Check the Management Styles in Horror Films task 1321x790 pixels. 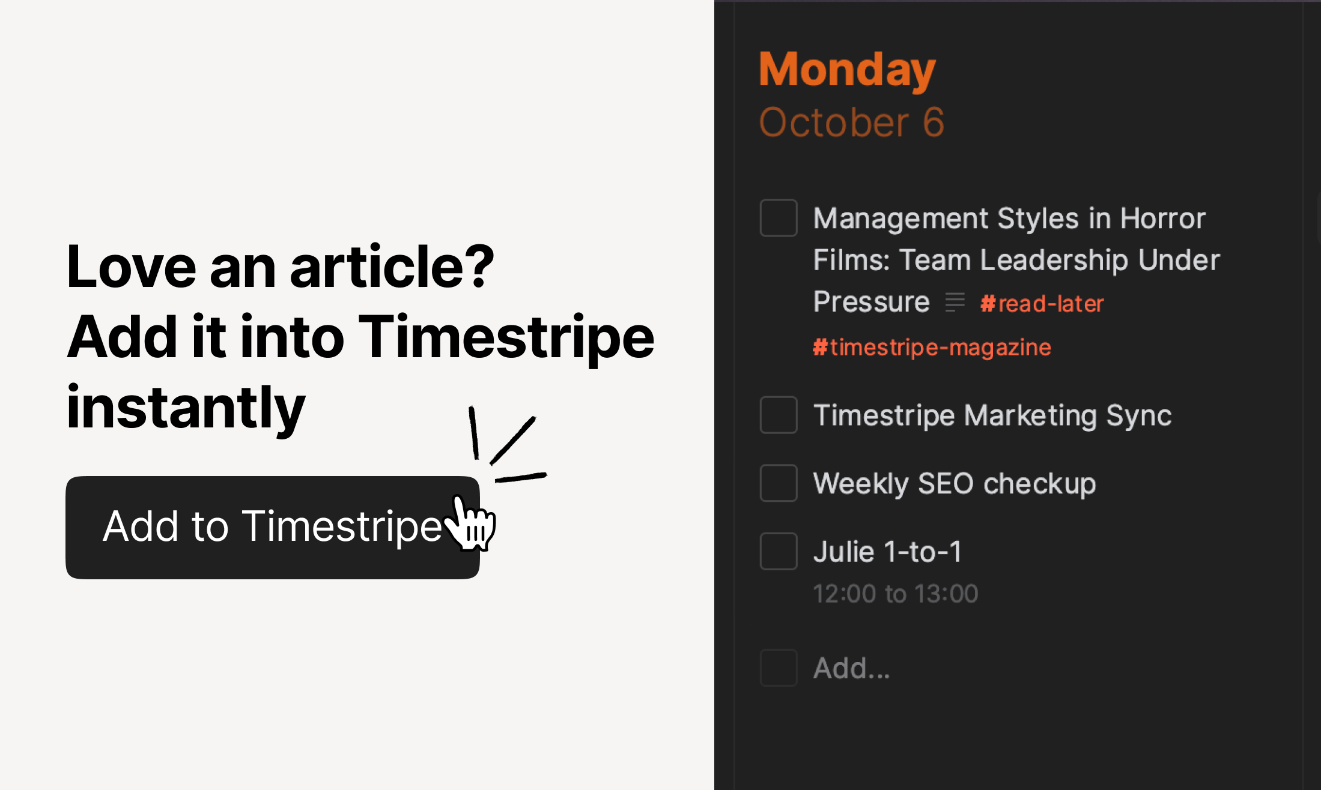coord(778,218)
